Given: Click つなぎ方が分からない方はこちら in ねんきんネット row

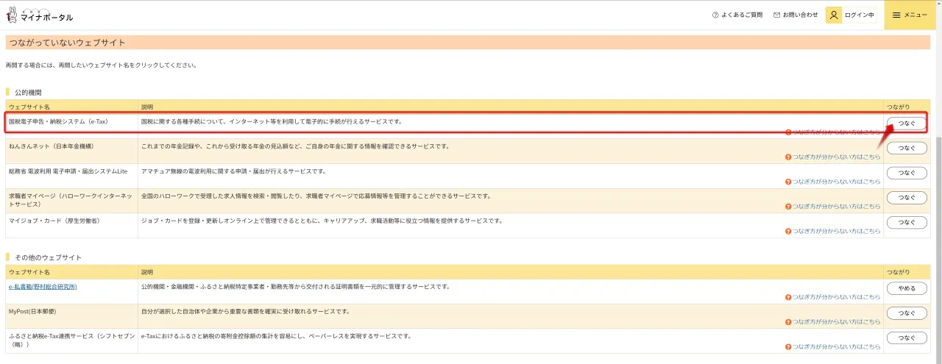Looking at the screenshot, I should 836,157.
